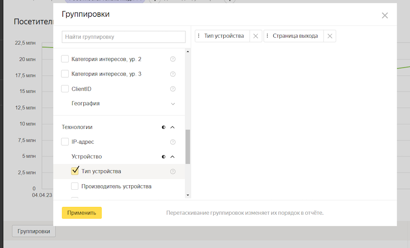Enable Категория интересов, ур. 2 checkbox
The image size is (410, 248).
(65, 59)
